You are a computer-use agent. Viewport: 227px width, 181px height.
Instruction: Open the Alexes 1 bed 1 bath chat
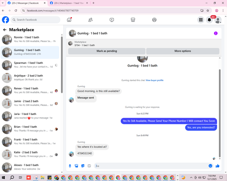pos(30,167)
